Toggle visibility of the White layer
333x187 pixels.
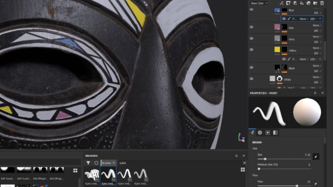pos(251,78)
